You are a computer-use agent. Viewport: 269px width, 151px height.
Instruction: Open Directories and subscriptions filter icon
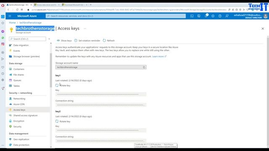[x=199, y=16]
